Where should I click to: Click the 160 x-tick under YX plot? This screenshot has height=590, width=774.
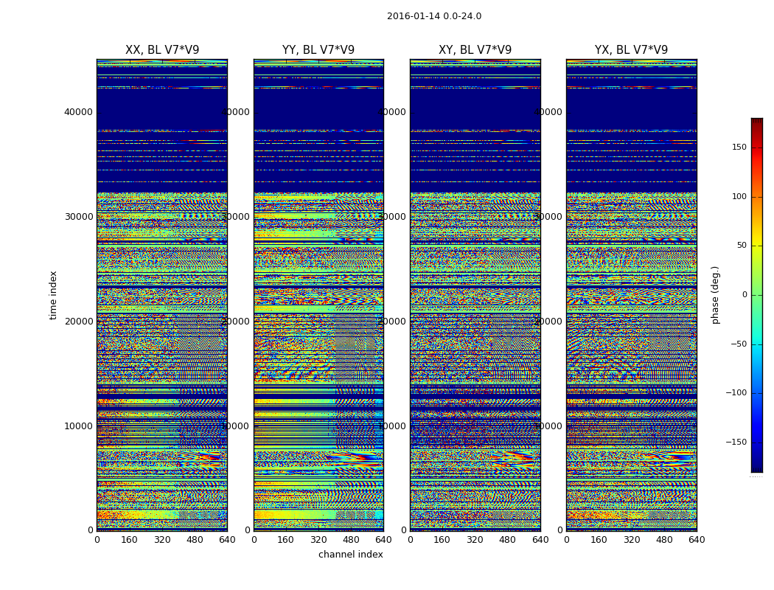pos(599,540)
